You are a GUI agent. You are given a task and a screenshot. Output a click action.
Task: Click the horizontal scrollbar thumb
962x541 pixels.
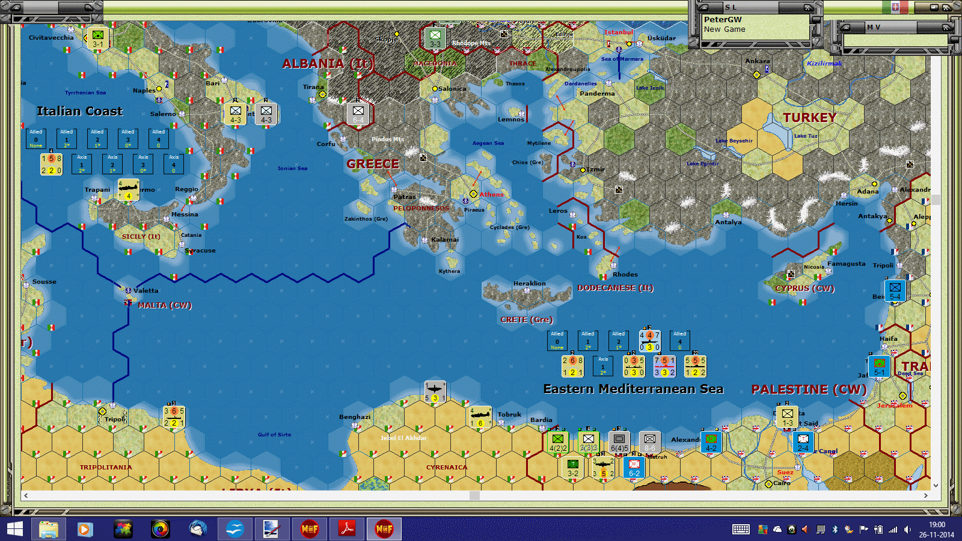click(475, 495)
